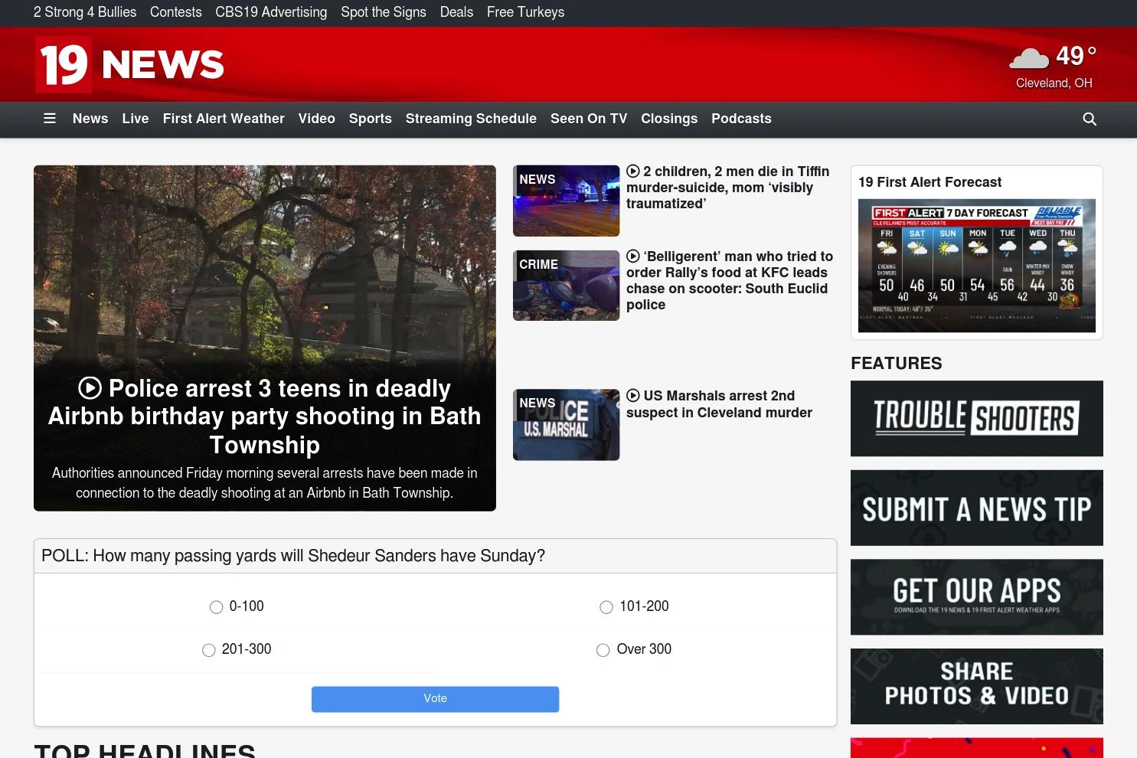Open Tiffin murder-suicide article headline
Image resolution: width=1137 pixels, height=758 pixels.
click(728, 188)
